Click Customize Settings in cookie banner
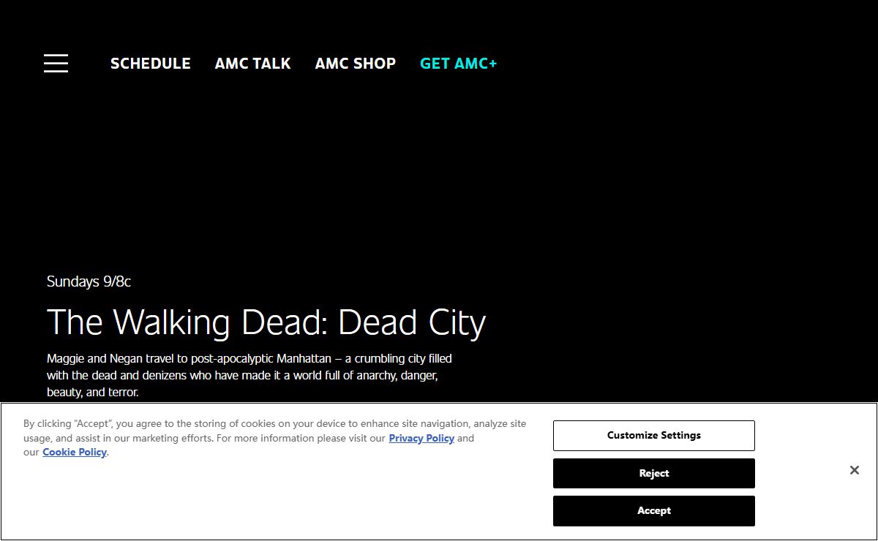878x541 pixels. (x=654, y=436)
